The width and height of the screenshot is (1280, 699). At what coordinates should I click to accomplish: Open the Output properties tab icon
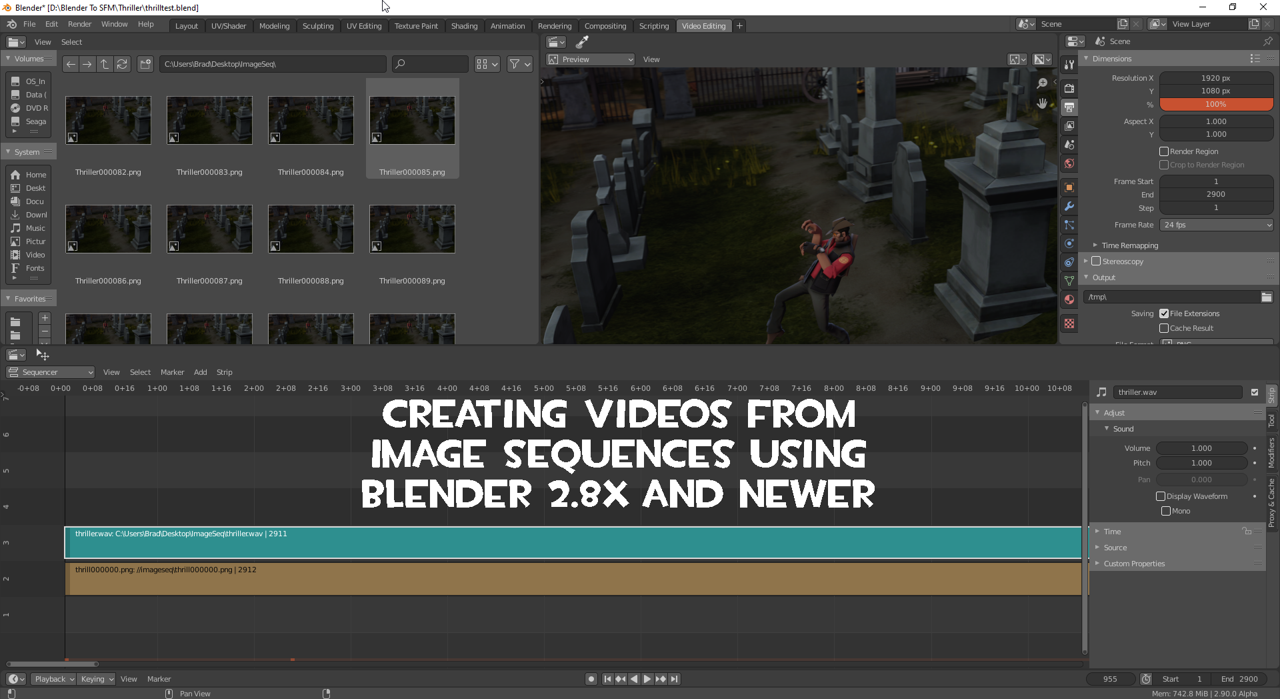tap(1069, 107)
